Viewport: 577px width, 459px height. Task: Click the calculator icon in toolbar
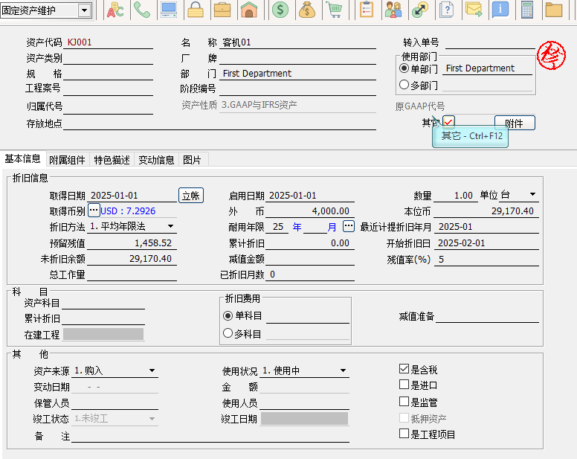(x=527, y=10)
